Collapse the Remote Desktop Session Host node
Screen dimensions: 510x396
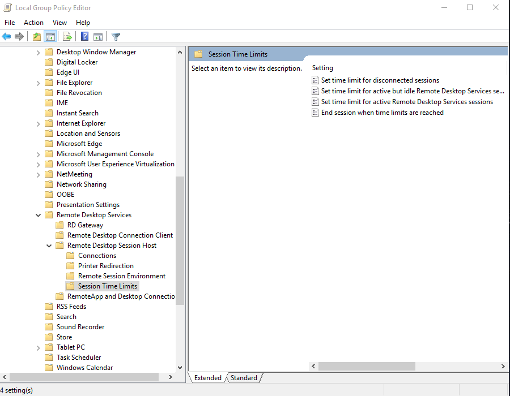click(x=49, y=246)
